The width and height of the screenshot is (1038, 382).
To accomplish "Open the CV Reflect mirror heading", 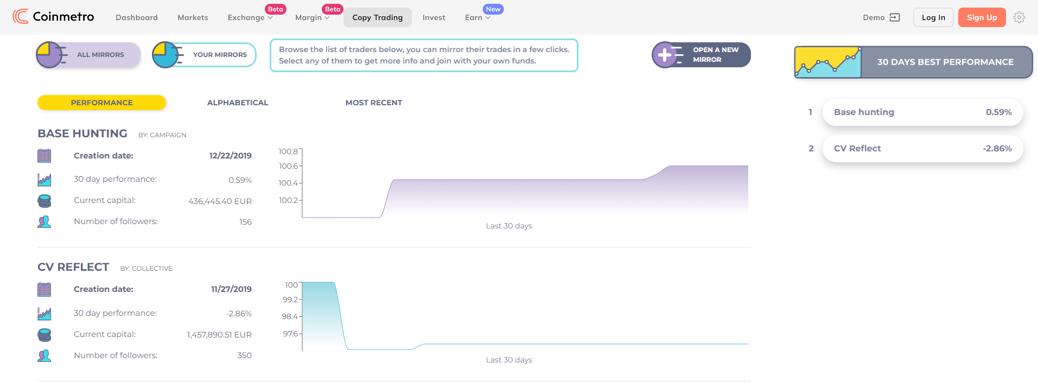I will coord(73,267).
